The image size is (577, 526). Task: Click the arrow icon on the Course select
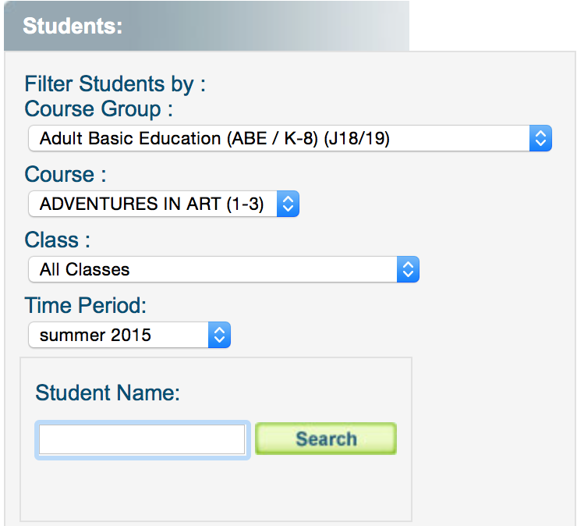point(288,204)
